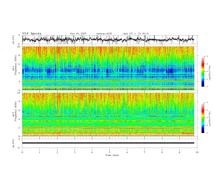222x171 pixels.
Task: Click the date 'Oct. 10, 2025'
Action: pos(78,34)
